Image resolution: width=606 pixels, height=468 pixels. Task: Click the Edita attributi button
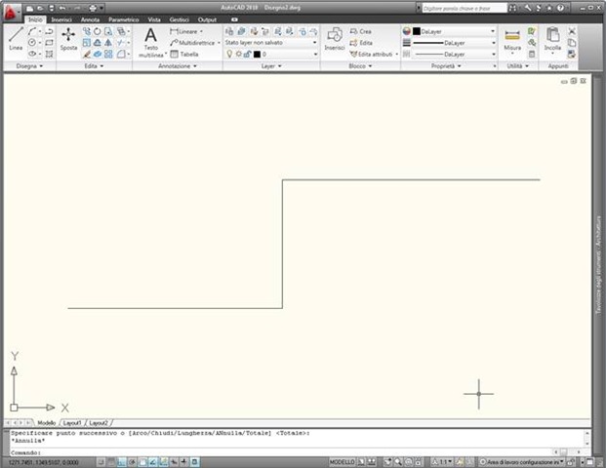click(x=372, y=54)
